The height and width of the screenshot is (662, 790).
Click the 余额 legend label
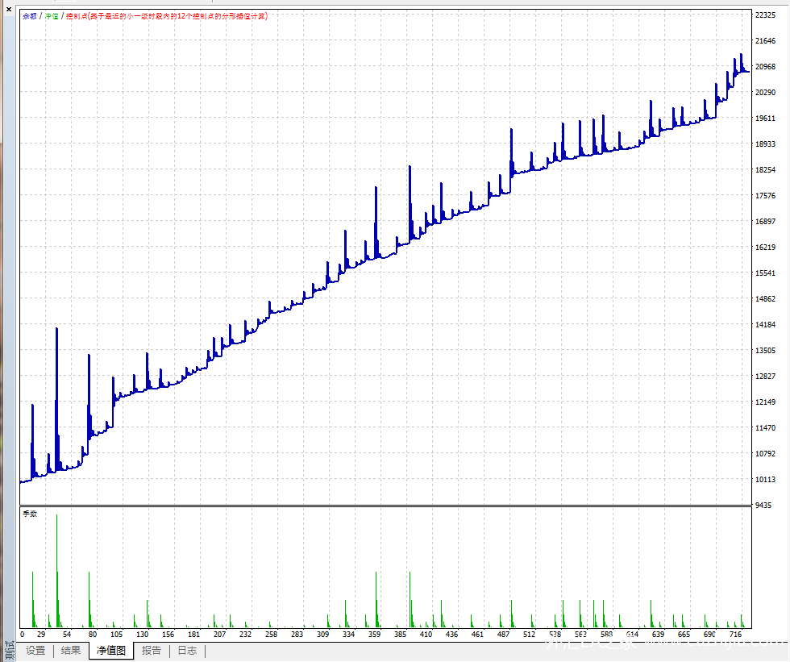pos(30,16)
